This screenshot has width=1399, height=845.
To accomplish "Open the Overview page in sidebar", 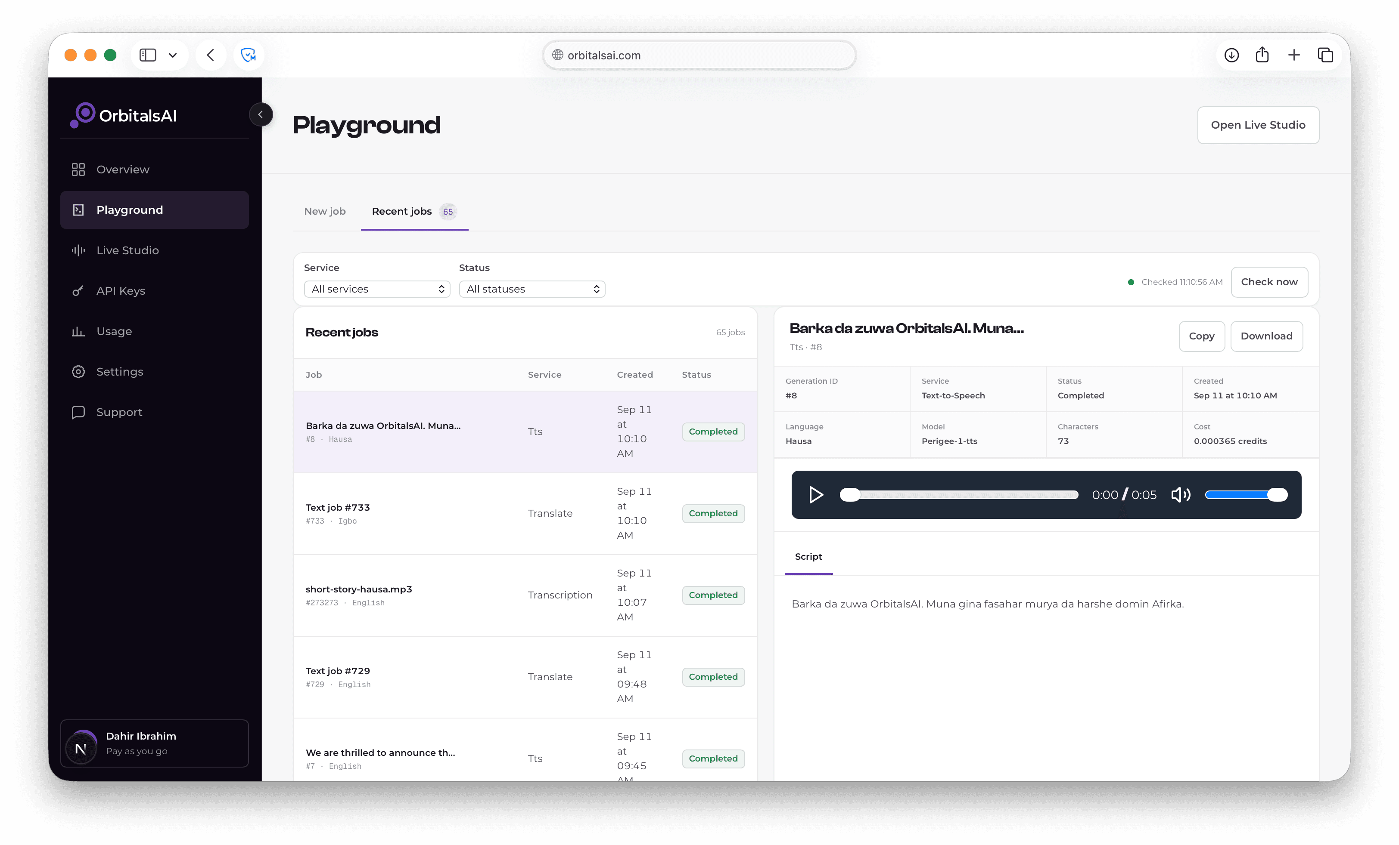I will (x=154, y=170).
